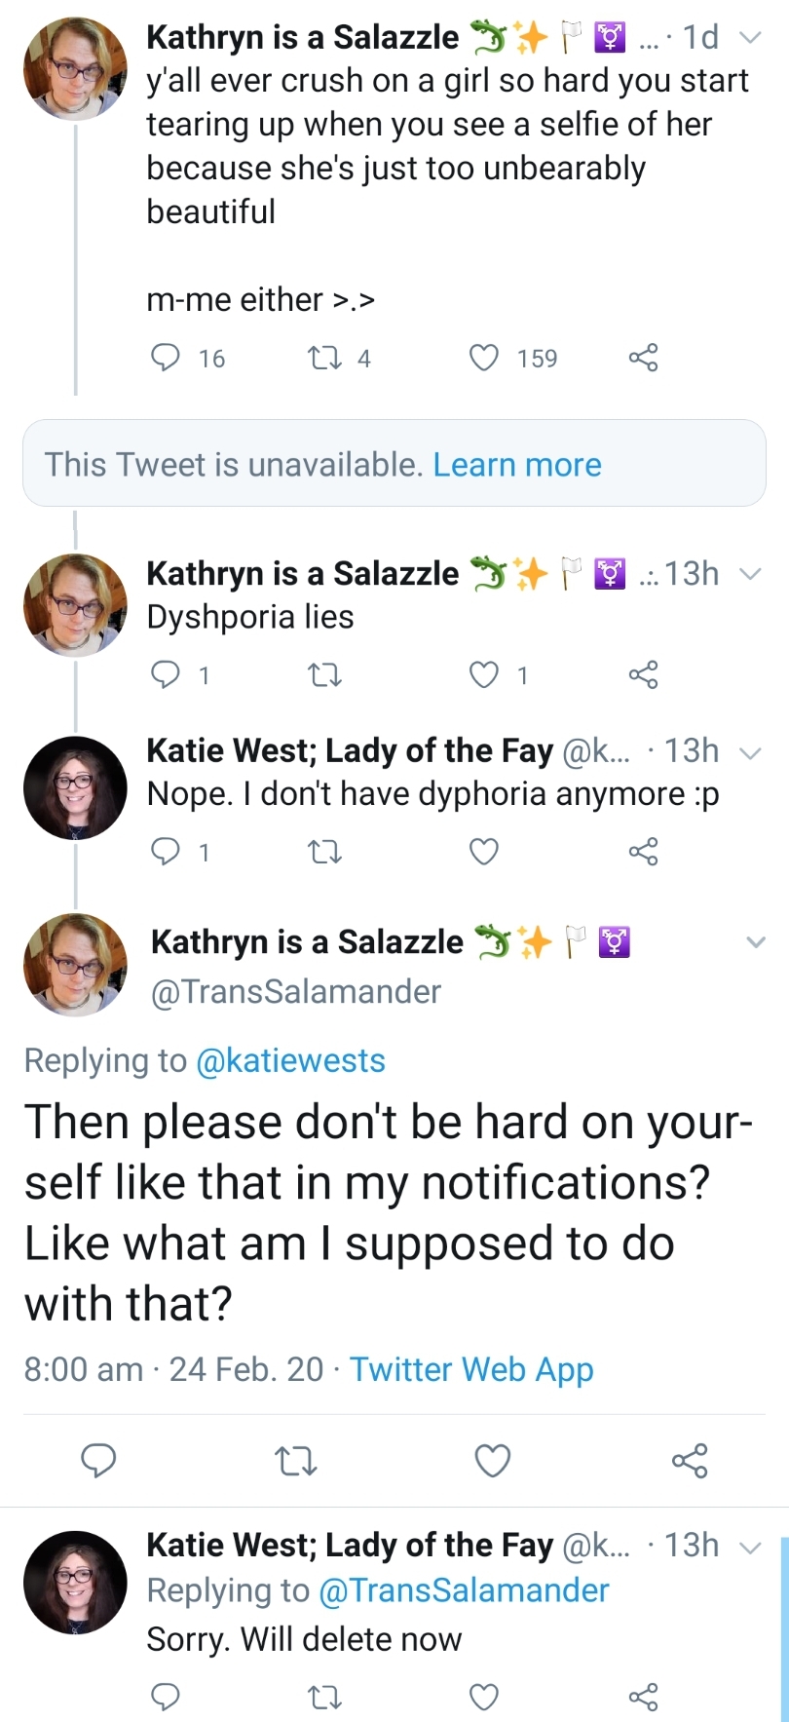Reply to Katie West's 'Nope' tweet
789x1722 pixels.
pyautogui.click(x=166, y=853)
